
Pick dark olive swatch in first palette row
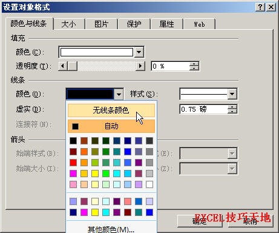click(x=95, y=141)
